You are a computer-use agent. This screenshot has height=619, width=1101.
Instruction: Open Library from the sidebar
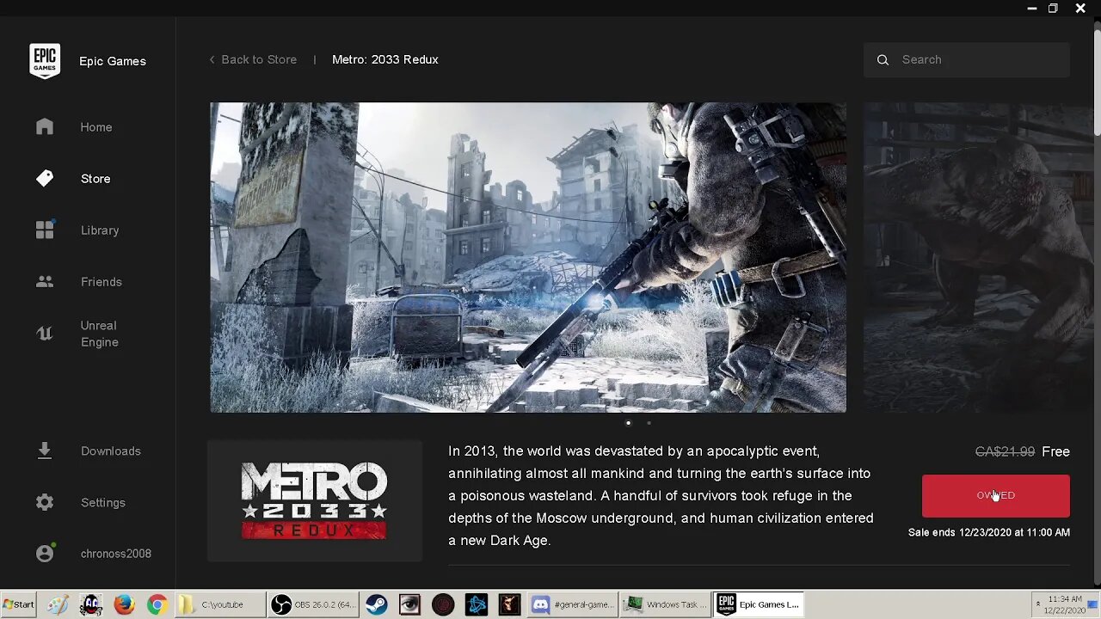100,230
